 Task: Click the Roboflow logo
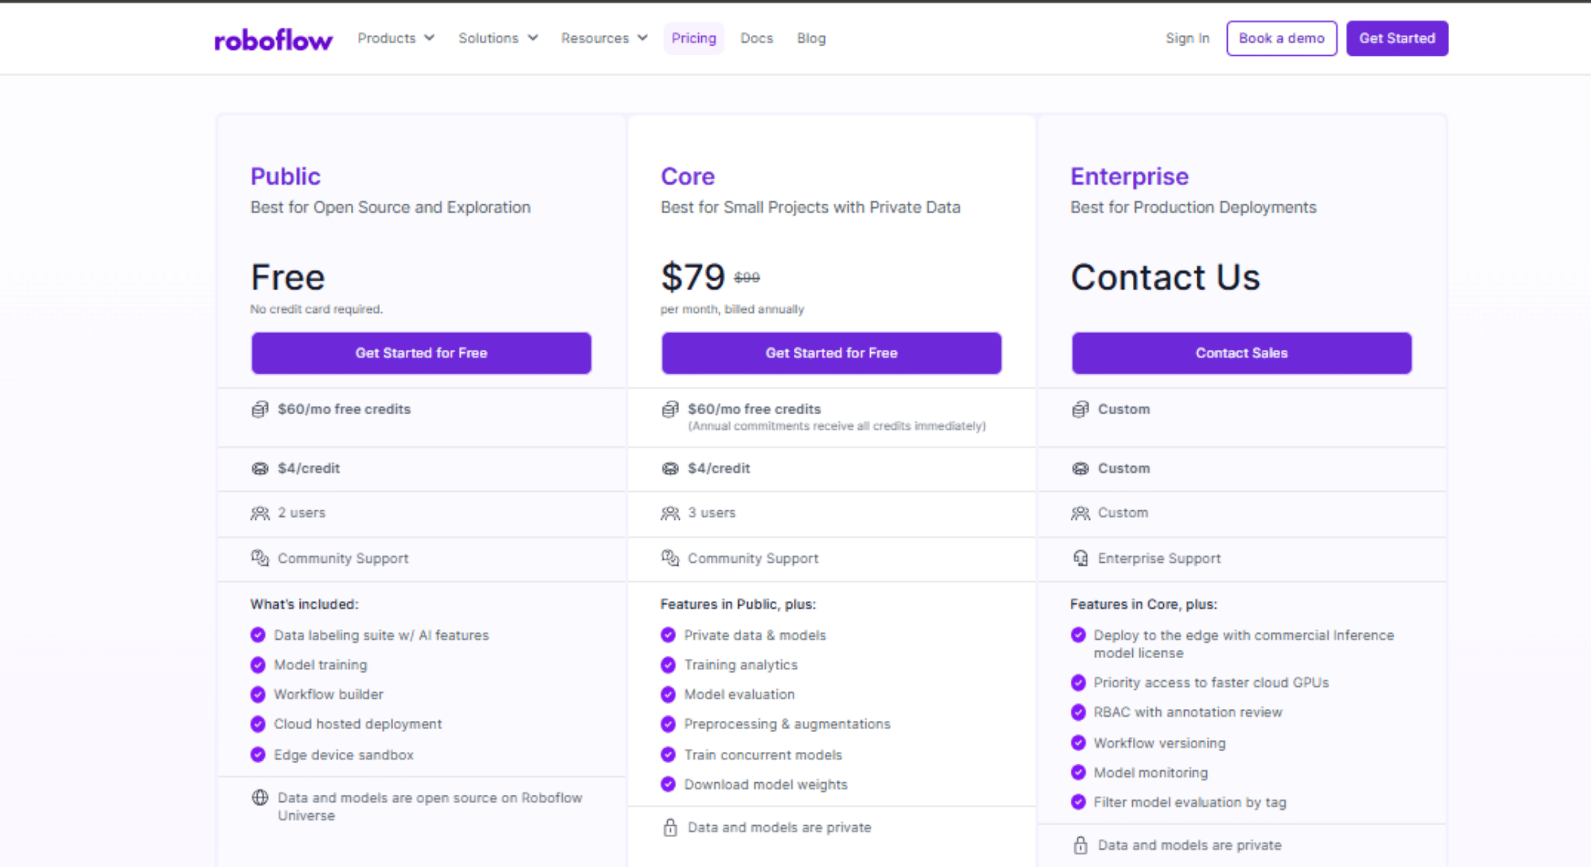coord(273,40)
